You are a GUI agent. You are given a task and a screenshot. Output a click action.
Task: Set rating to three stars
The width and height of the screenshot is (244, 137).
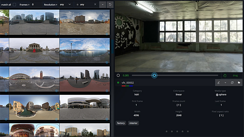[x=177, y=131]
